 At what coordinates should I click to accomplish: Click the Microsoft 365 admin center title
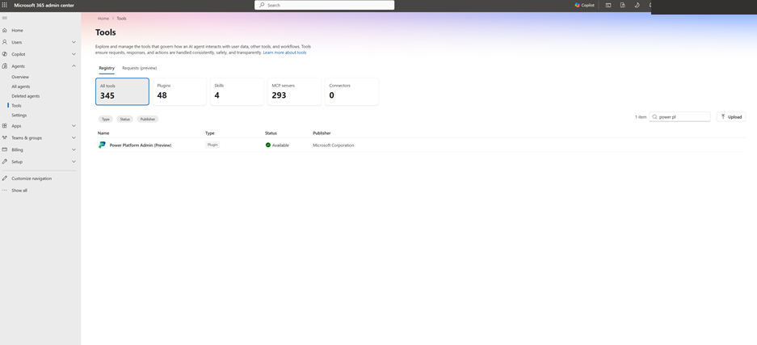(x=44, y=6)
